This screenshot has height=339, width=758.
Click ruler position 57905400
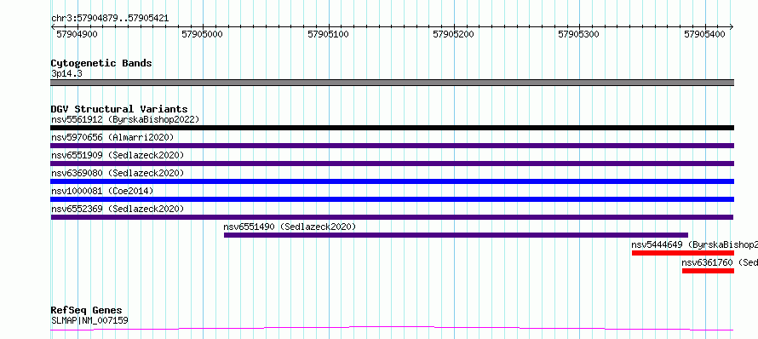coord(704,35)
